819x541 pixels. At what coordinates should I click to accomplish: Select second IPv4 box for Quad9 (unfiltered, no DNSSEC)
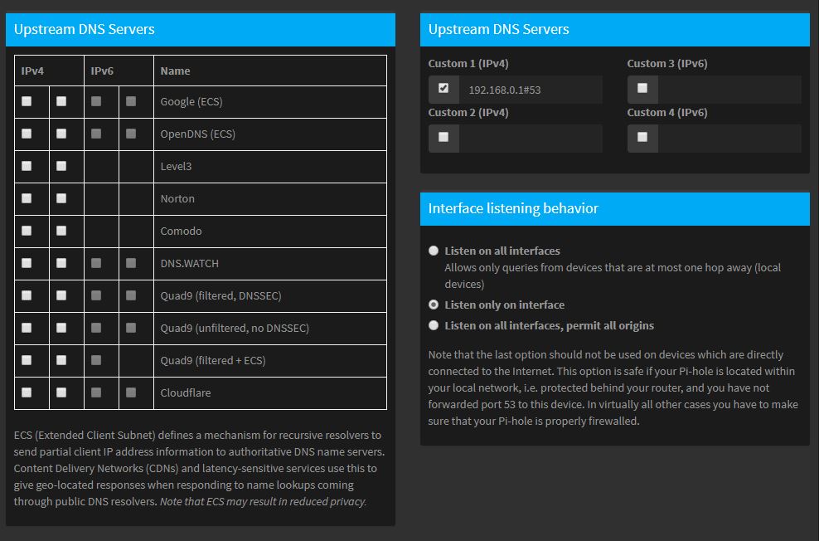tap(61, 328)
